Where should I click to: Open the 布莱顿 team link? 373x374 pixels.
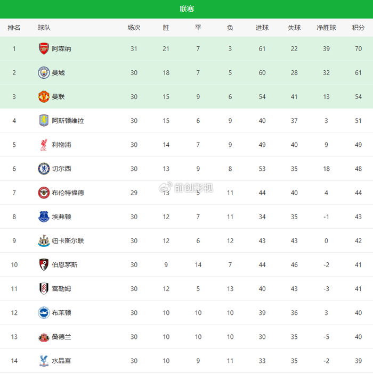coord(61,313)
